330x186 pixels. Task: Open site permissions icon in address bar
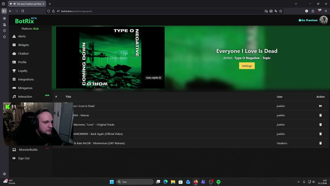click(x=58, y=11)
